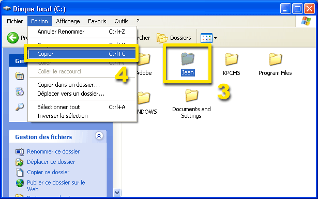Click the add/remove programs disc icon
The image size is (318, 199).
click(x=20, y=91)
